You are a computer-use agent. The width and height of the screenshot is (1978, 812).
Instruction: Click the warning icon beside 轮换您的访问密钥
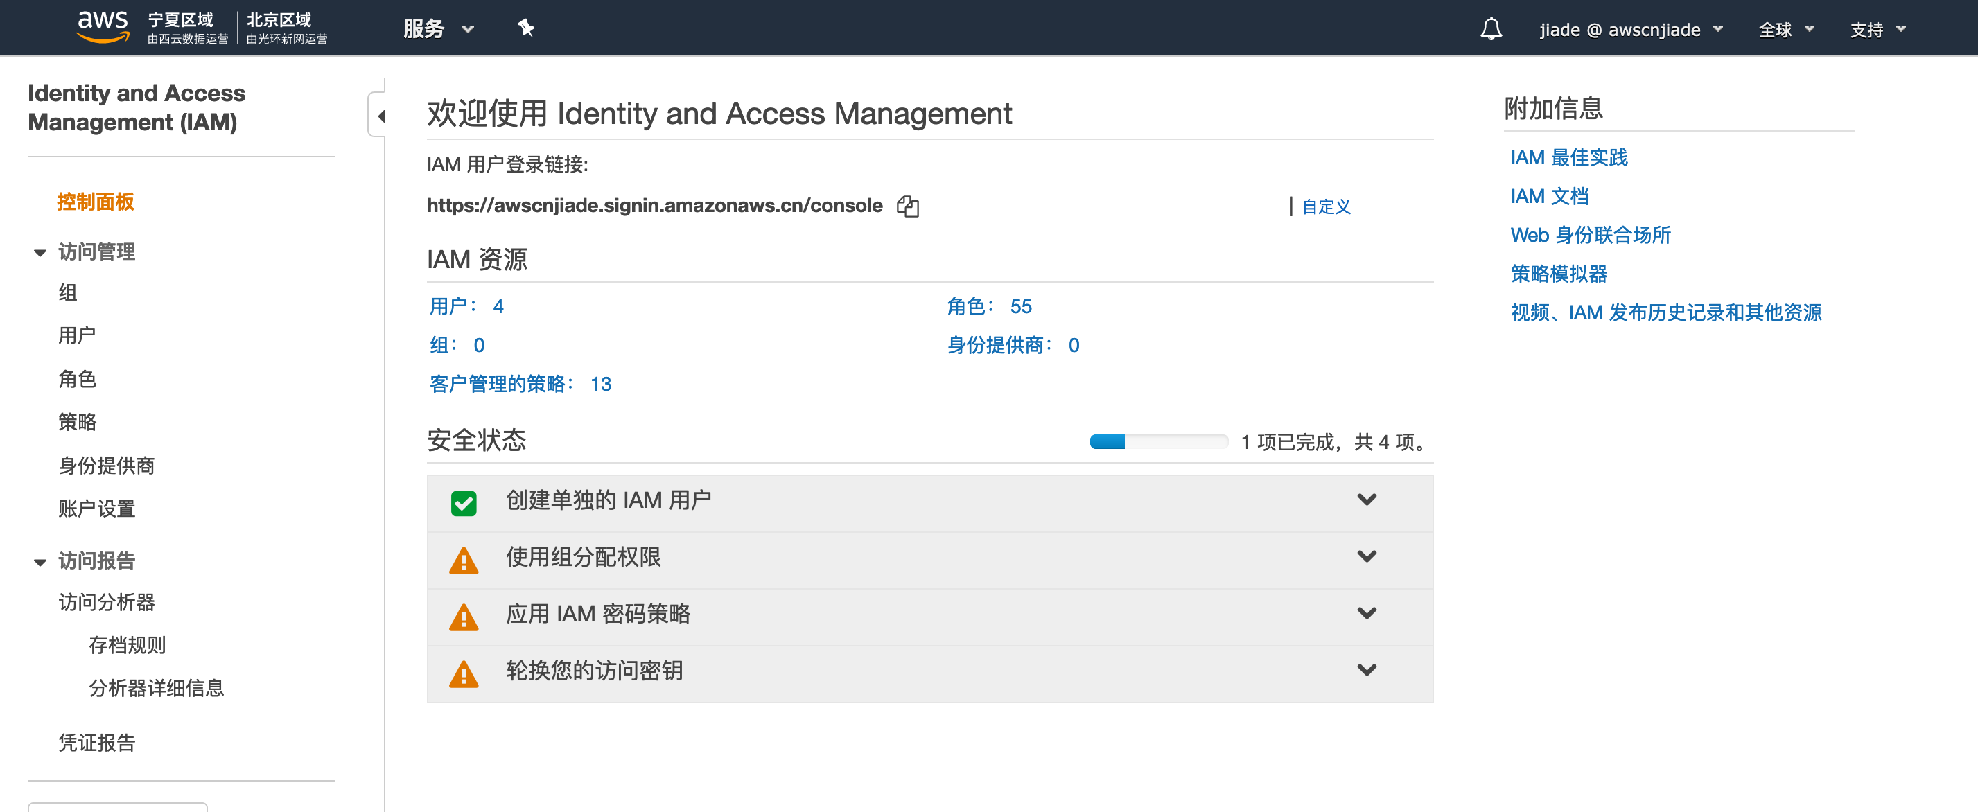[463, 674]
